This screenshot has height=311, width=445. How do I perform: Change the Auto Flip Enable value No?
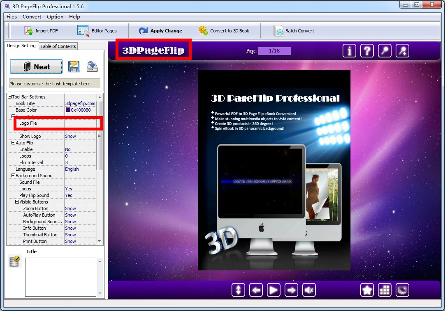(x=80, y=149)
